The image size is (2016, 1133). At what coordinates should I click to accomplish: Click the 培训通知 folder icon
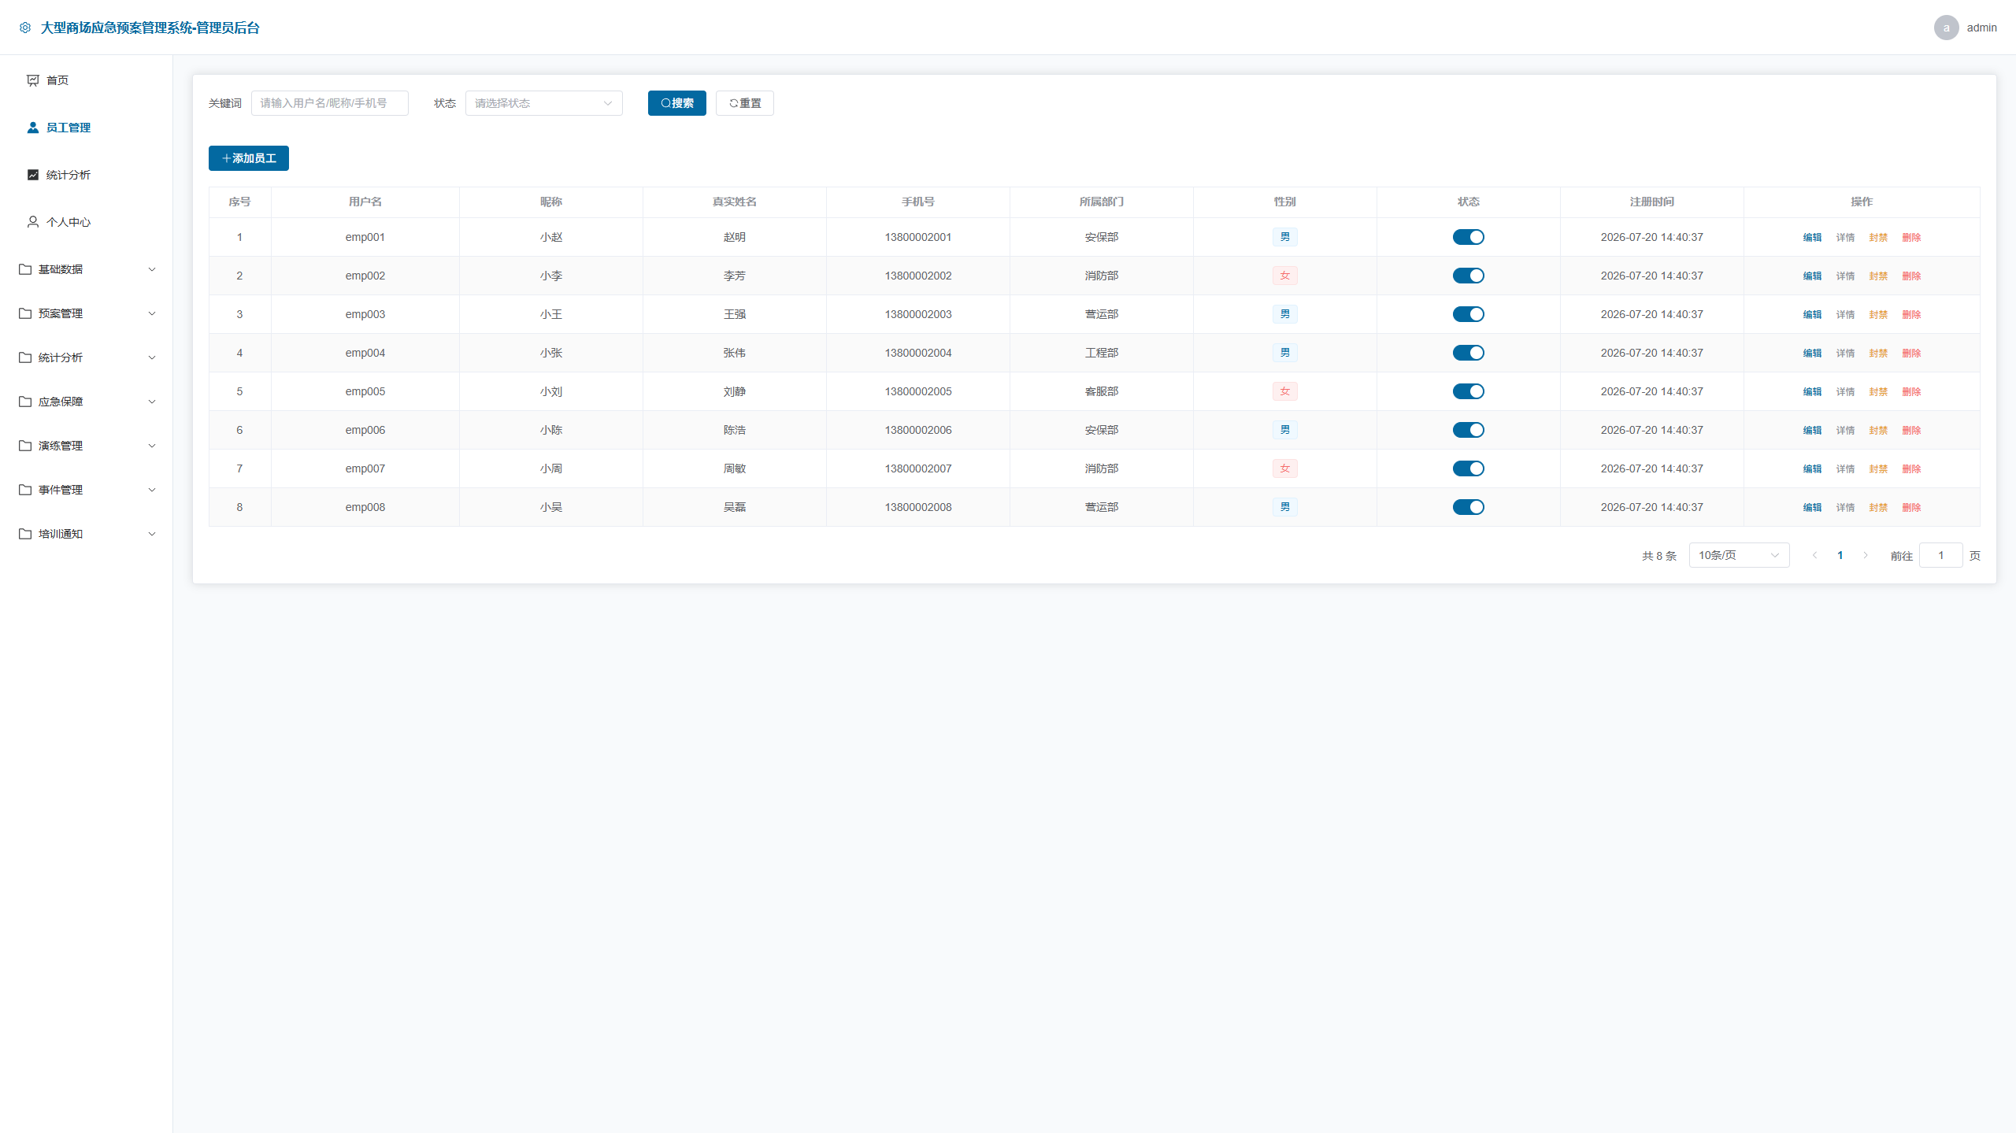[x=25, y=534]
